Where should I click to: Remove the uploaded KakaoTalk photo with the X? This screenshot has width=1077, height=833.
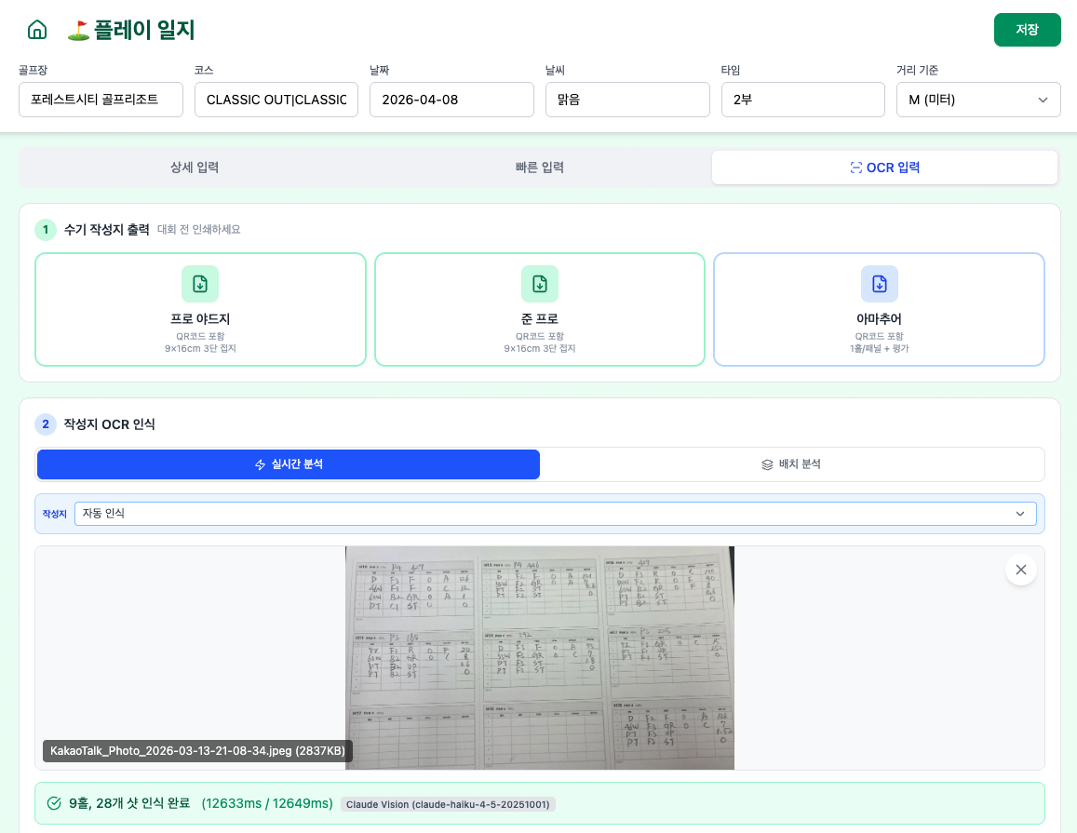tap(1021, 570)
